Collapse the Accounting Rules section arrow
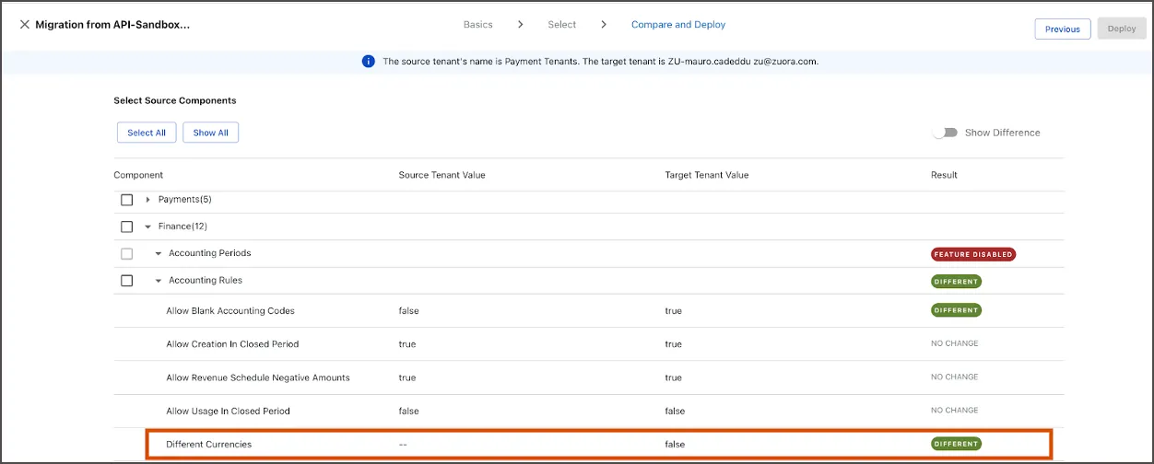Viewport: 1154px width, 464px height. (159, 281)
